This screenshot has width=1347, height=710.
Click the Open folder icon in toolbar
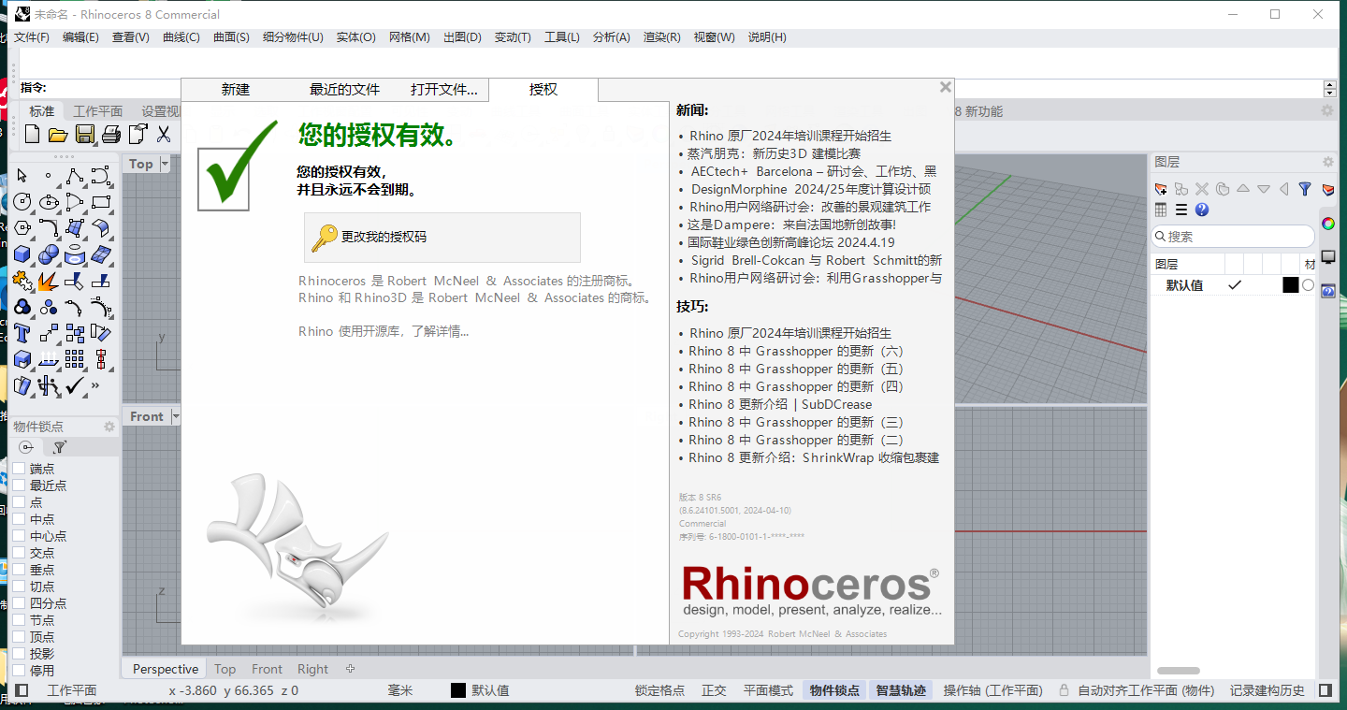coord(58,135)
